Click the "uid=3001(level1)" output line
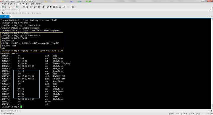Screen dimensions: 213x115 30,43
